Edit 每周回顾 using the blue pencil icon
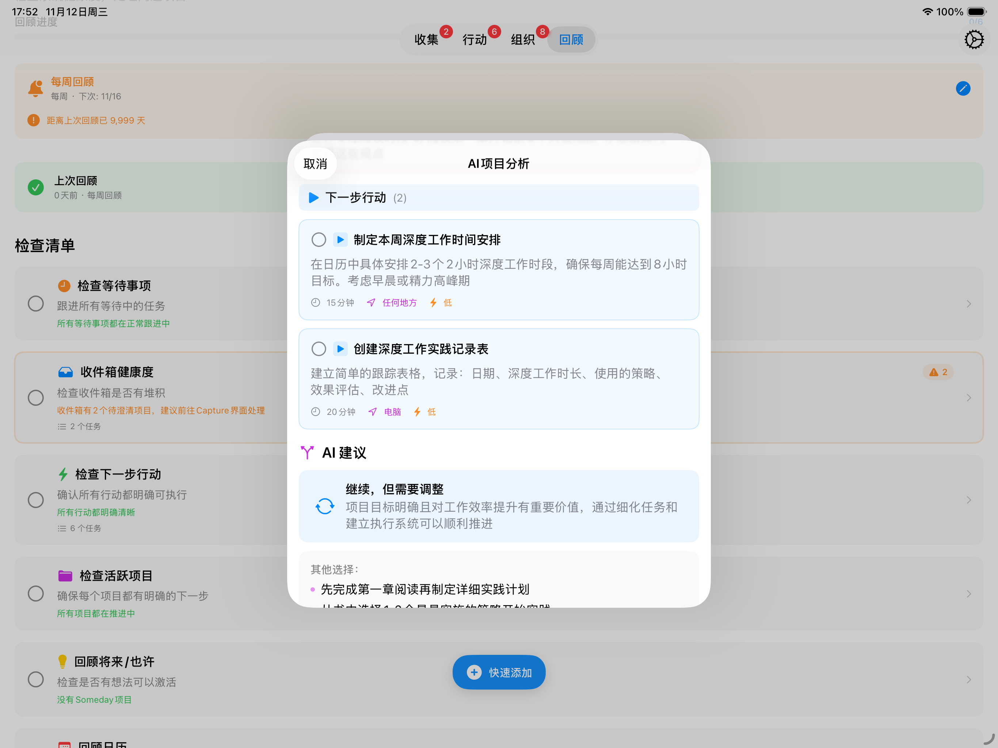This screenshot has height=748, width=998. click(963, 88)
